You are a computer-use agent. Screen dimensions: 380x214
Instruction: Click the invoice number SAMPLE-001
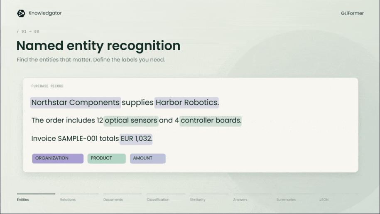[78, 139]
